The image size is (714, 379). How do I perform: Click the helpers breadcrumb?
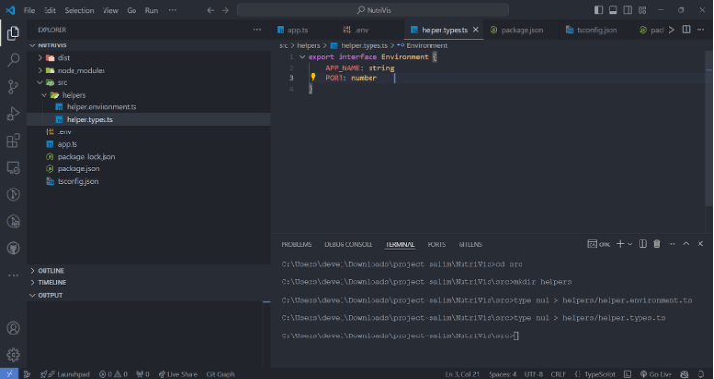click(309, 45)
